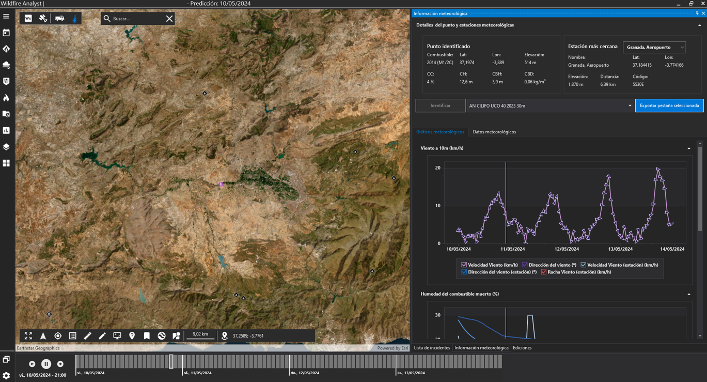Open the satellite hotspots tool

tap(43, 19)
